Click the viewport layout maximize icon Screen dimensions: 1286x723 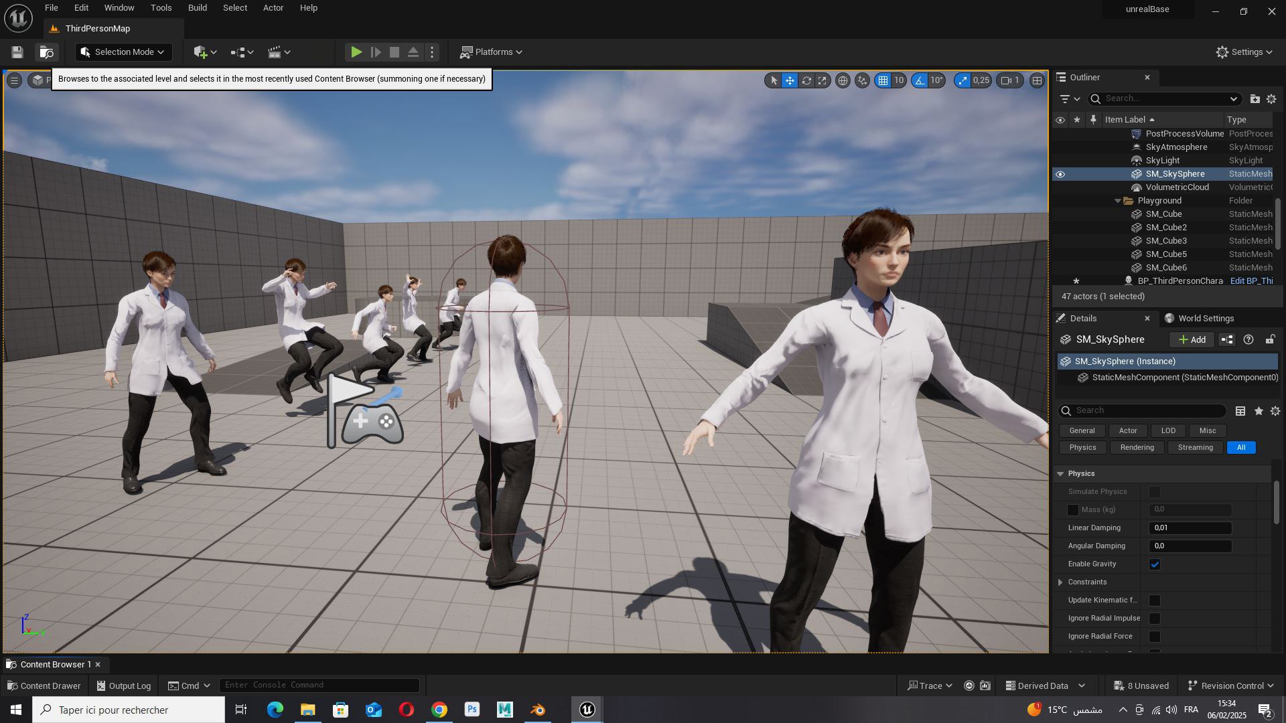click(1037, 80)
